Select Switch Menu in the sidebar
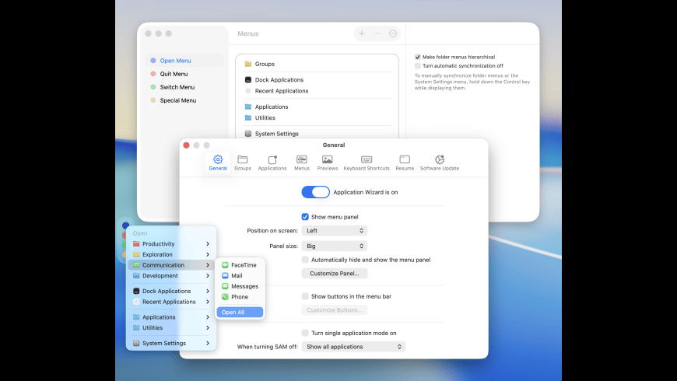Image resolution: width=677 pixels, height=381 pixels. coord(184,87)
